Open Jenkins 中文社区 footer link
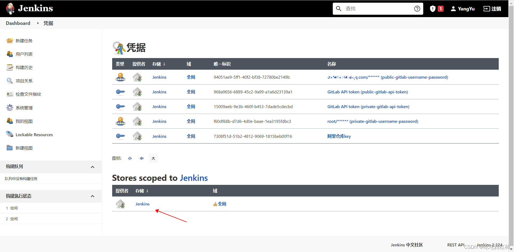This screenshot has height=252, width=514. [407, 245]
